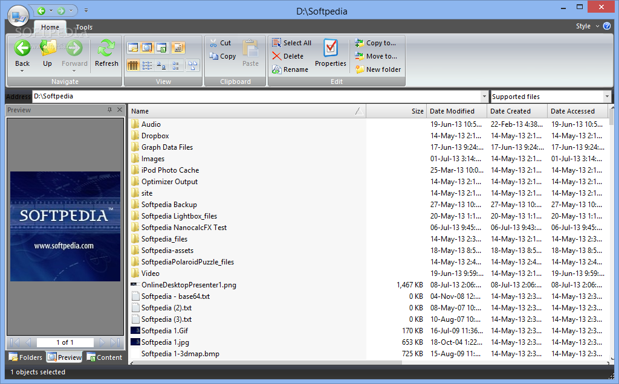Switch to the Tools ribbon tab

pyautogui.click(x=84, y=27)
